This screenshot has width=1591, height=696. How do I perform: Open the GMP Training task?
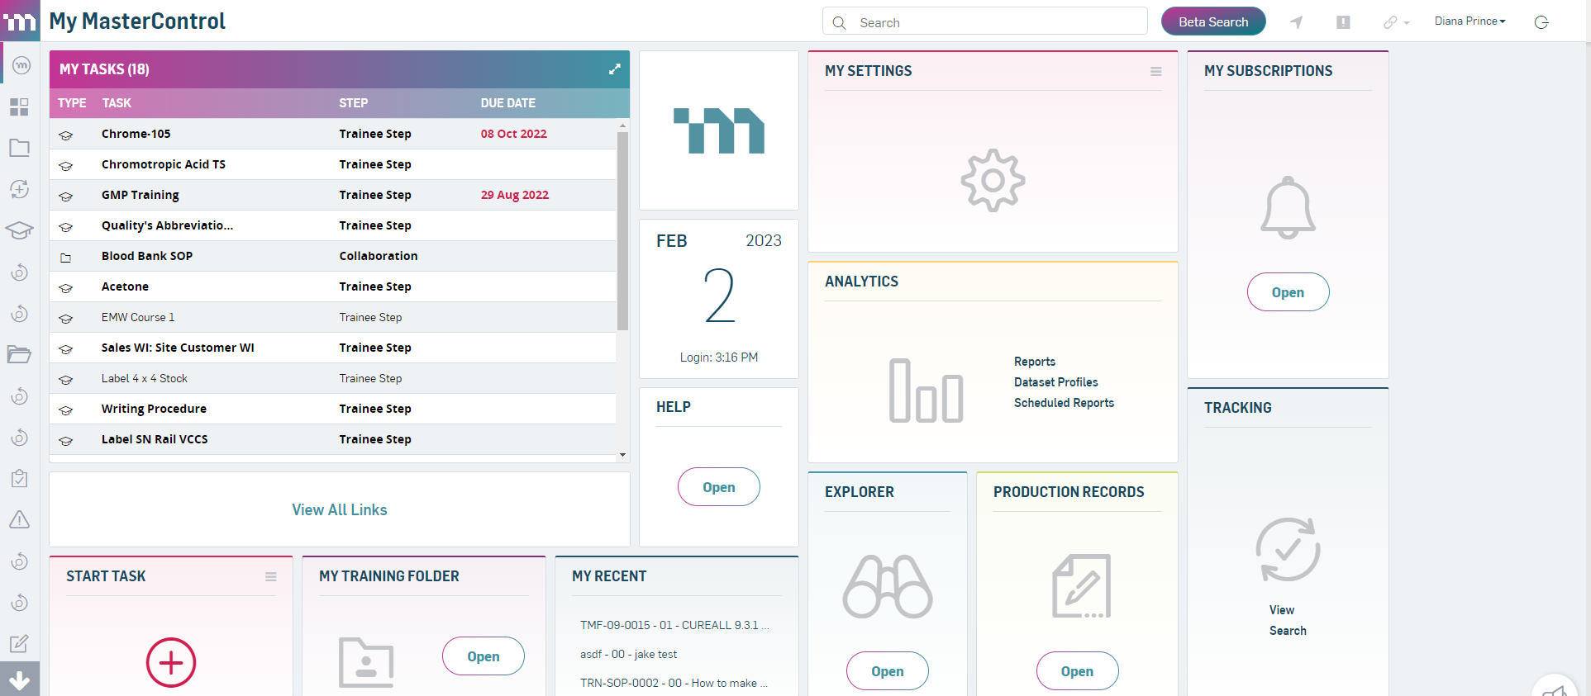[141, 195]
